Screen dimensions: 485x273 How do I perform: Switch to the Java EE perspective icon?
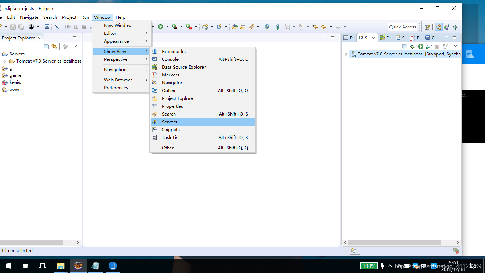pos(439,27)
